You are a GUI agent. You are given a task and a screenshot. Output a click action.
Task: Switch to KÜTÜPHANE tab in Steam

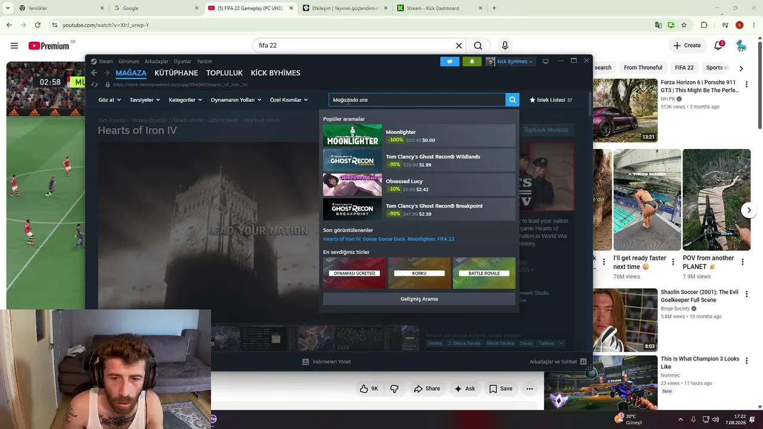176,73
